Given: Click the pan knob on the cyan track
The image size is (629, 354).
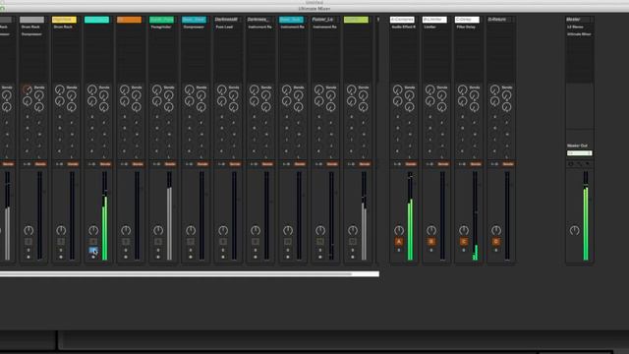Looking at the screenshot, I should 93,230.
